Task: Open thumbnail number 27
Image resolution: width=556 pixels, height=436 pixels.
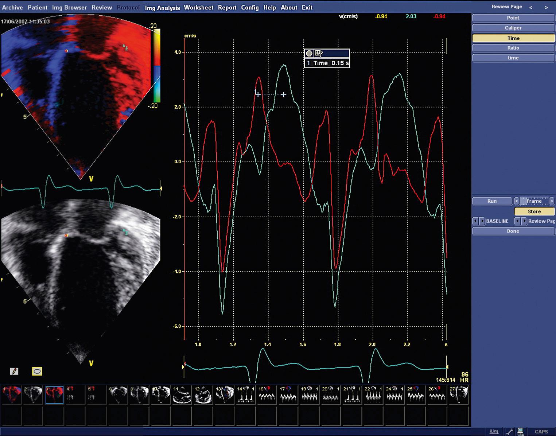Action: [x=458, y=395]
